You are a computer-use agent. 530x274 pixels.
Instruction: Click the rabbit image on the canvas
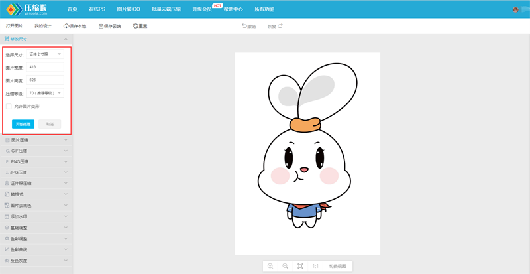(307, 154)
